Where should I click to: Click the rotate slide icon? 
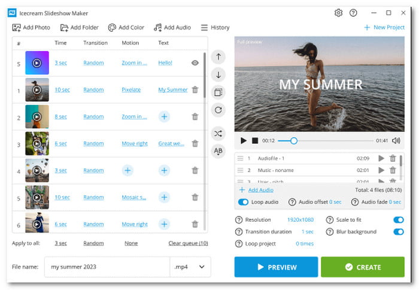click(x=218, y=110)
